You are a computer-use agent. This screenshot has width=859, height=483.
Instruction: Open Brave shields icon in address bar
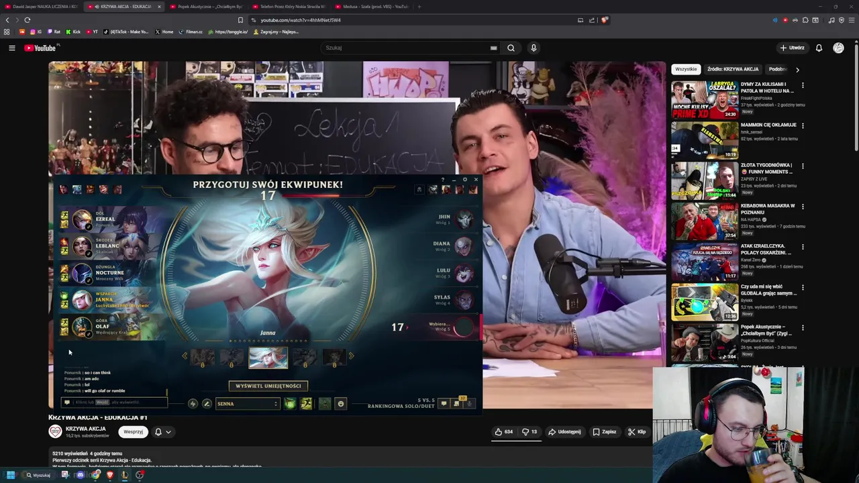605,20
